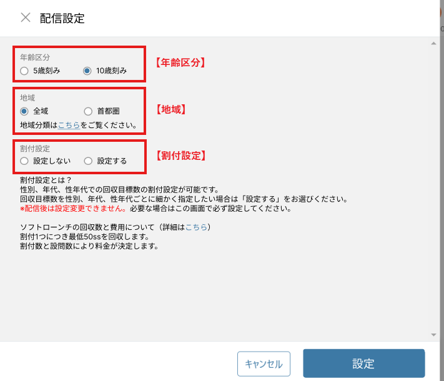
Task: Click the vertical scrollbar track
Action: [x=433, y=187]
